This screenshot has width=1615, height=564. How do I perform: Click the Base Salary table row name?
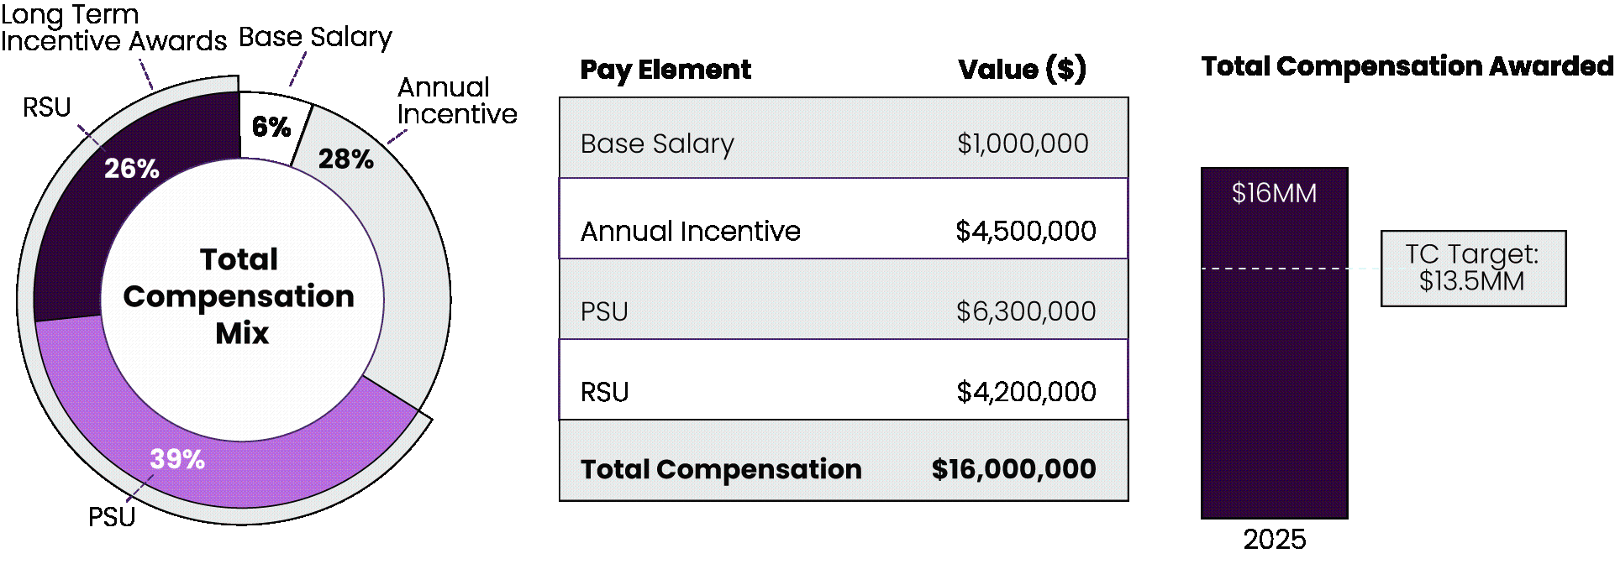(657, 144)
